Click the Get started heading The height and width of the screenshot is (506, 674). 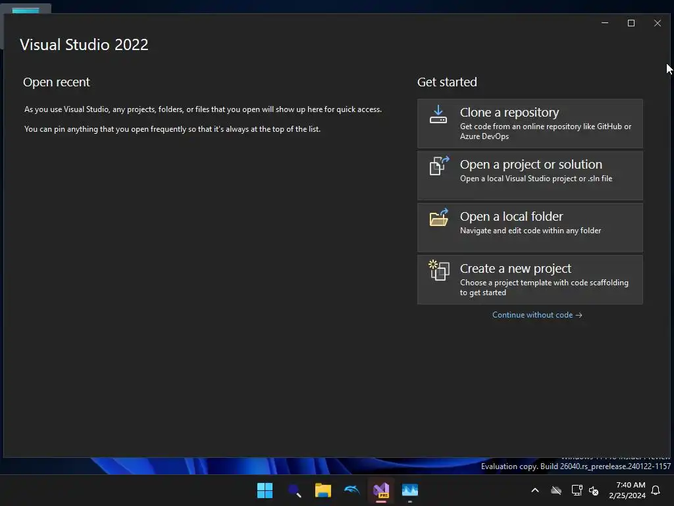(447, 82)
